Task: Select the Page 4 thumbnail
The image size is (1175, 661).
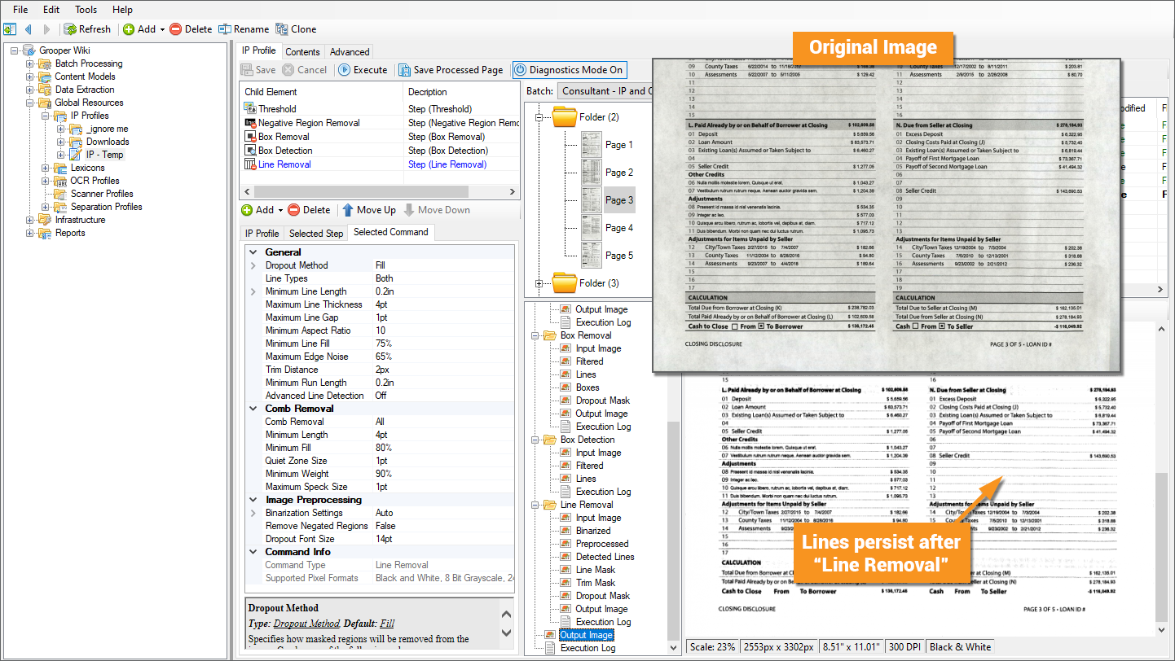Action: [x=592, y=228]
